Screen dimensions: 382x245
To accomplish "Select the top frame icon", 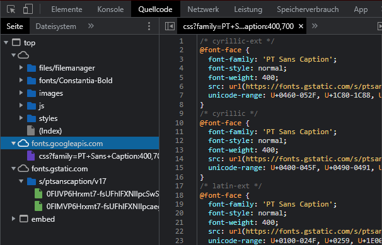I will [16, 43].
